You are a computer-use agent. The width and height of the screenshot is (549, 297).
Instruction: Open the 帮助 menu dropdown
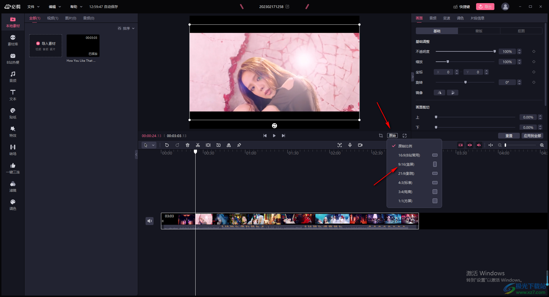coord(76,7)
